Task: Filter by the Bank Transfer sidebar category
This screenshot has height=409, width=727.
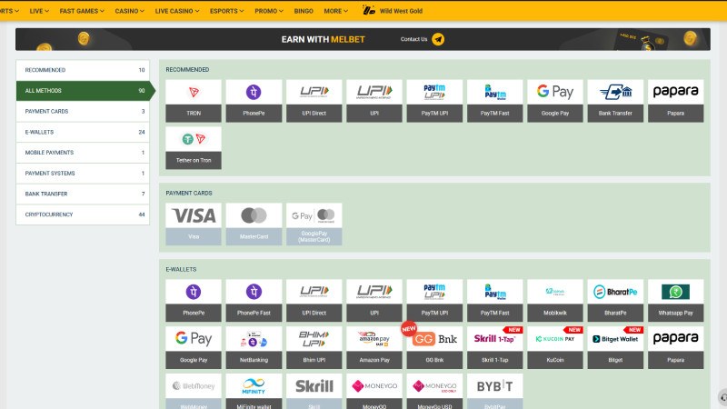Action: tap(83, 194)
